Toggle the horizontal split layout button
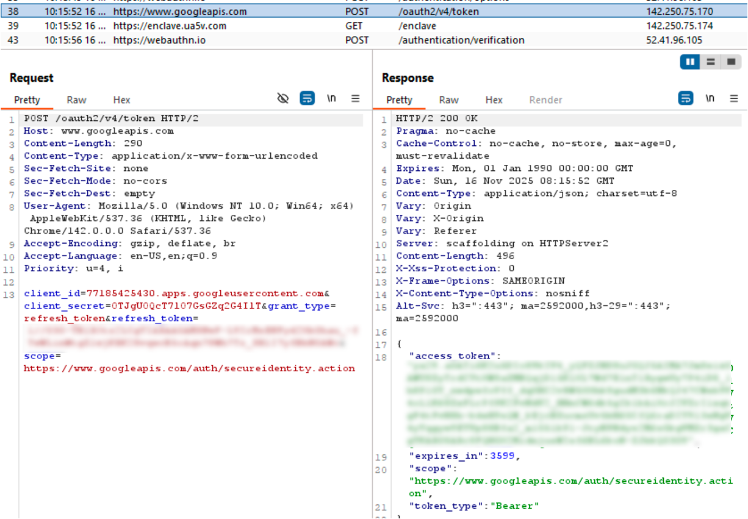The image size is (748, 519). point(710,61)
